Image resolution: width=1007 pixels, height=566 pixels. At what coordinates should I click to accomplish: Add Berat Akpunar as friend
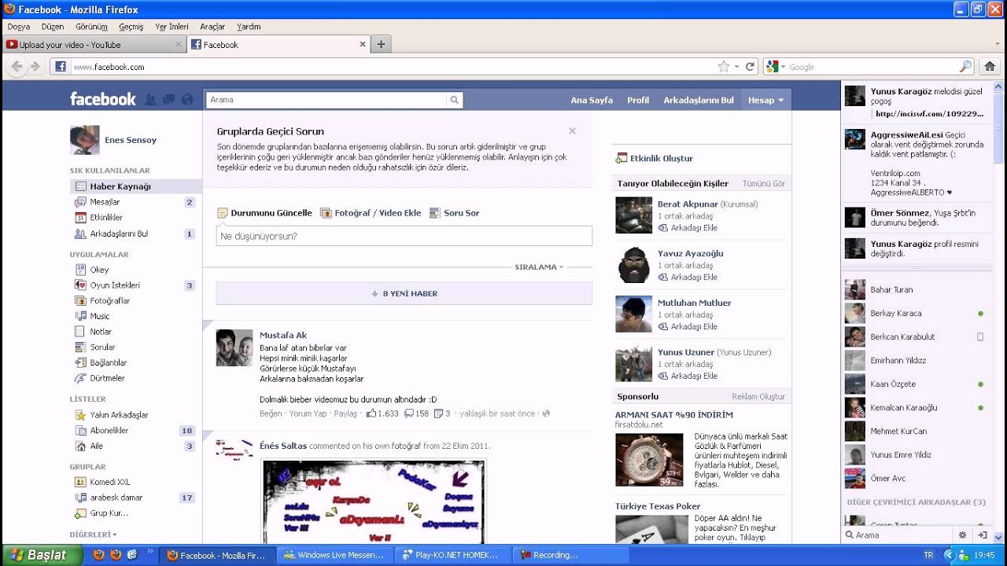[x=688, y=228]
